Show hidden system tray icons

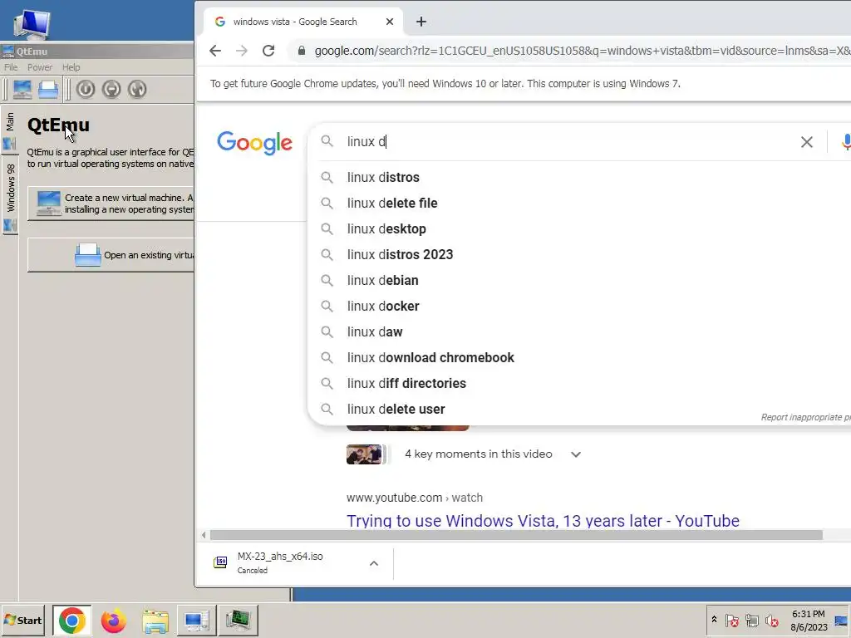[714, 620]
